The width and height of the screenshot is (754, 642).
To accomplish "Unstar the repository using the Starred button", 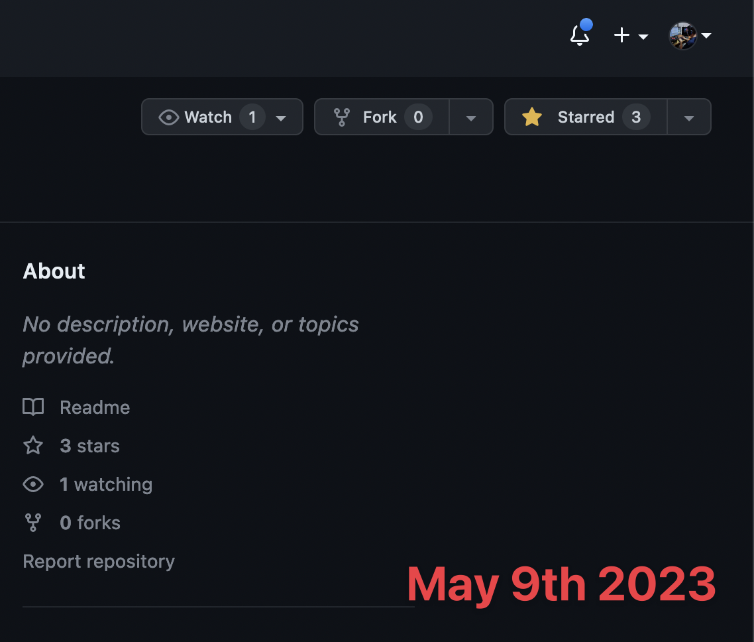I will pyautogui.click(x=585, y=117).
